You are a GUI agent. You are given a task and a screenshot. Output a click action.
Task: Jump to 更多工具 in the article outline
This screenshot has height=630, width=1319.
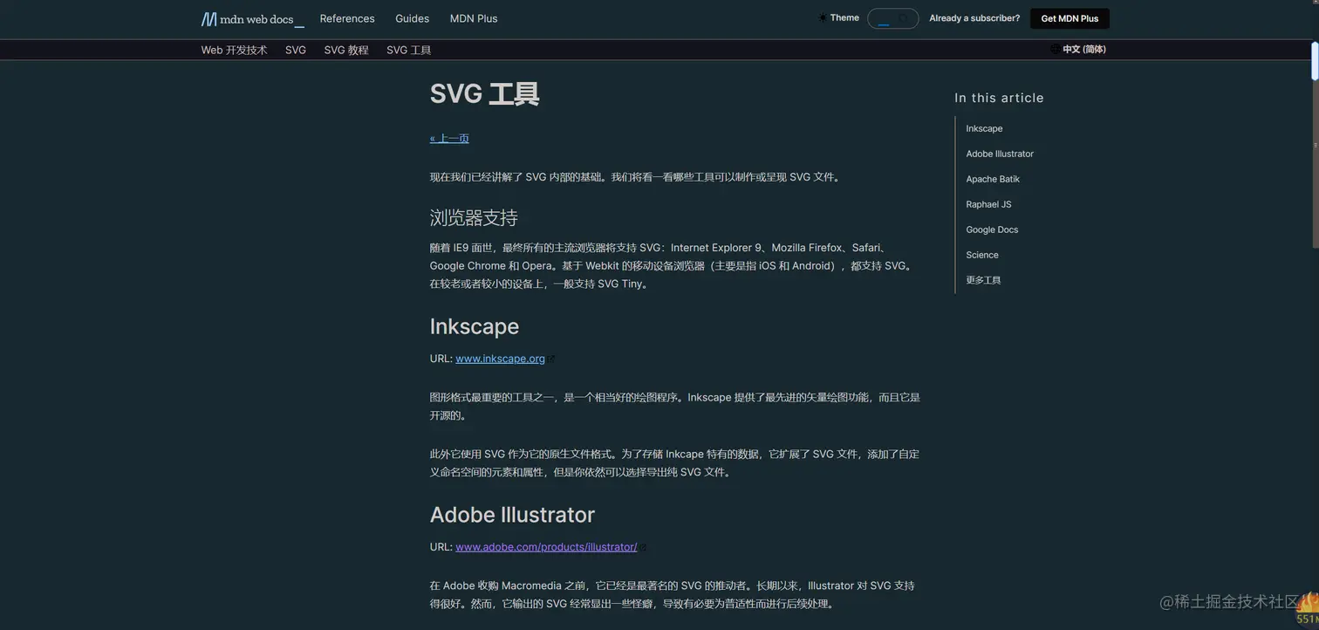983,280
